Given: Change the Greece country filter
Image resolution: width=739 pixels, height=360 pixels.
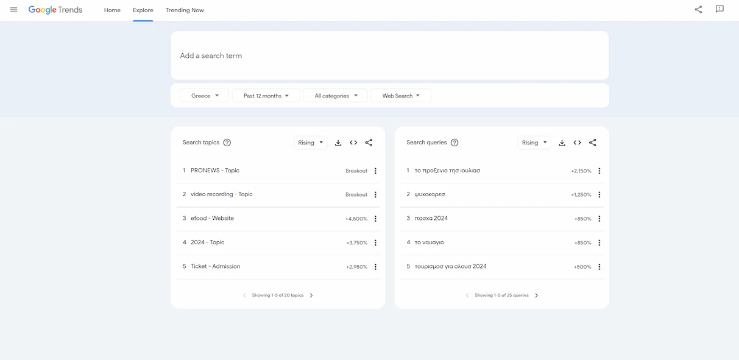Looking at the screenshot, I should pyautogui.click(x=203, y=95).
